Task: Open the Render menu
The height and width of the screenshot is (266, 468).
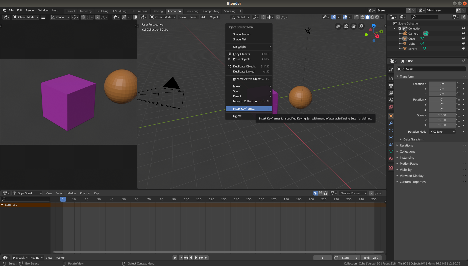Action: (30, 10)
